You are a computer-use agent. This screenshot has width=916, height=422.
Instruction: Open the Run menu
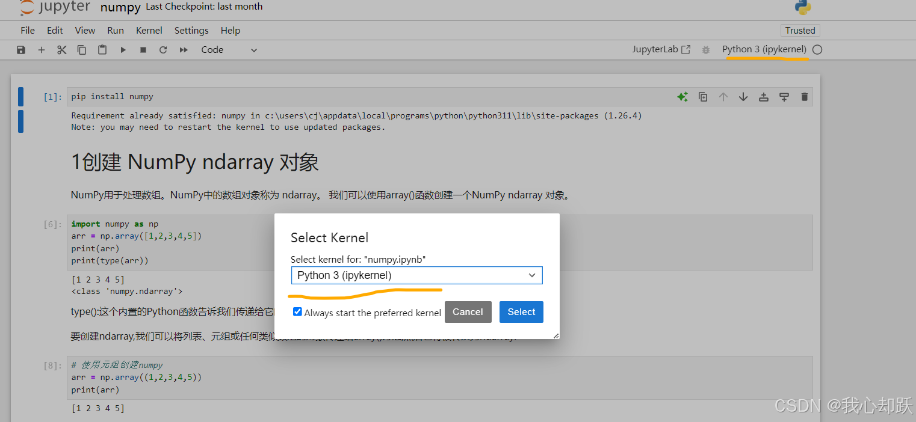point(116,31)
